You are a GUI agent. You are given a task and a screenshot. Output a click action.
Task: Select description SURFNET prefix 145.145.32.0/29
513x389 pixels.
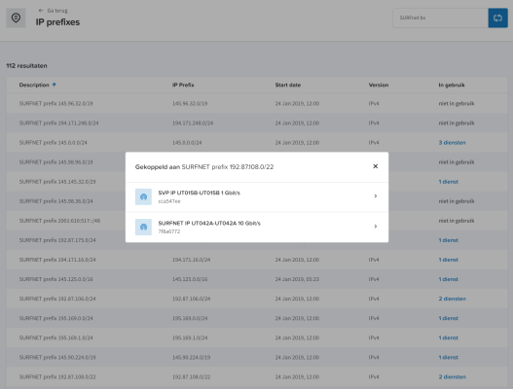click(57, 182)
